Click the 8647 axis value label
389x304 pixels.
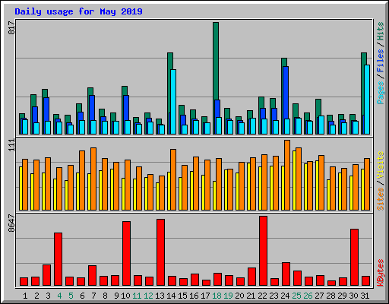11,223
